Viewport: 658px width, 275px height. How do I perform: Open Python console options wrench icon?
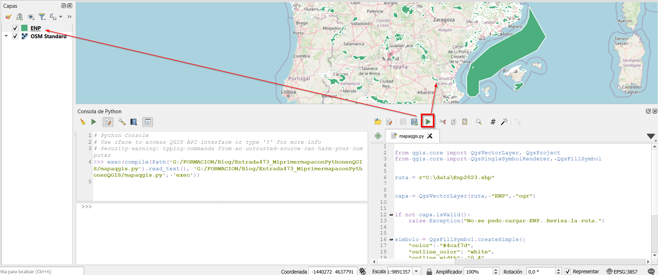122,122
